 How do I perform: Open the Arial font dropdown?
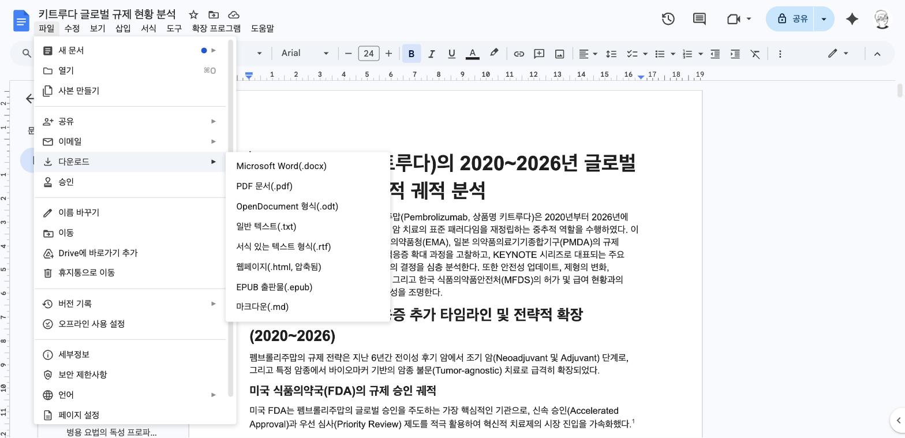pos(305,53)
